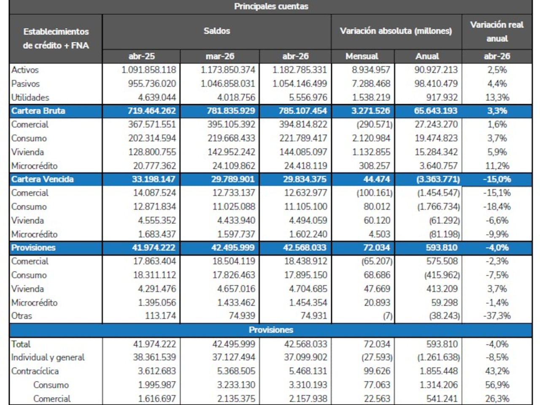
Task: Click the 43,2% variation cell
Action: tap(497, 371)
